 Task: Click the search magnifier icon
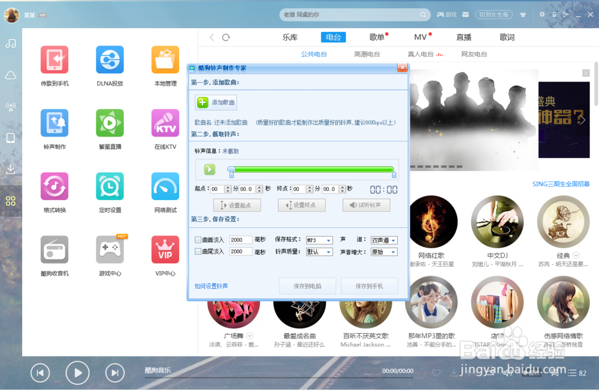423,15
